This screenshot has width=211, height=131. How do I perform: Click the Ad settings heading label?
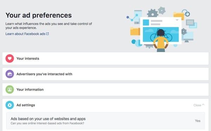coord(26,105)
